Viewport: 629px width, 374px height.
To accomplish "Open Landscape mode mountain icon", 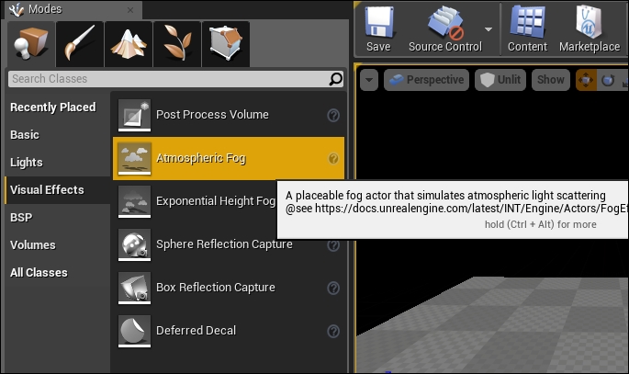I will point(128,43).
